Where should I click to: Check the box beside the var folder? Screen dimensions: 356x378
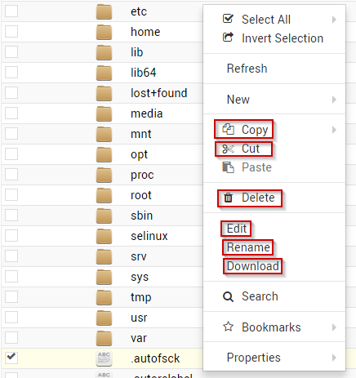point(11,337)
